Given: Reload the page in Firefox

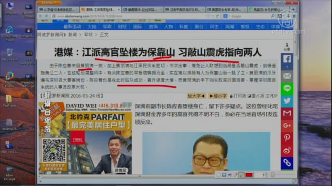Looking at the screenshot, I should tap(217, 16).
